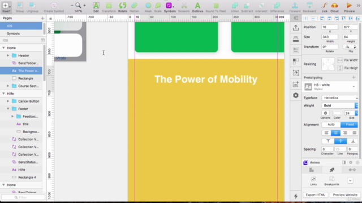Open Anima Breakpoints tab
Screen dimensions: 362x203
click(332, 181)
